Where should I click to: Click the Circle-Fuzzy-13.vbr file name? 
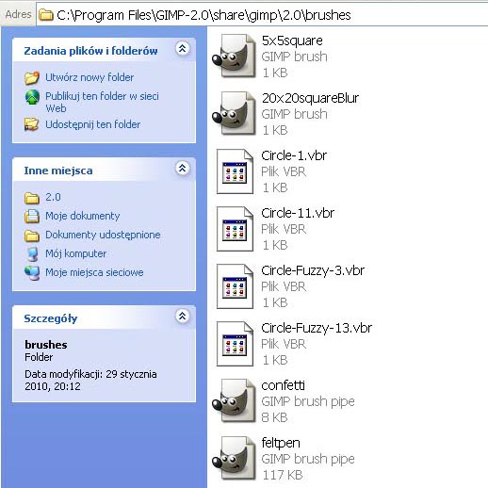[317, 328]
